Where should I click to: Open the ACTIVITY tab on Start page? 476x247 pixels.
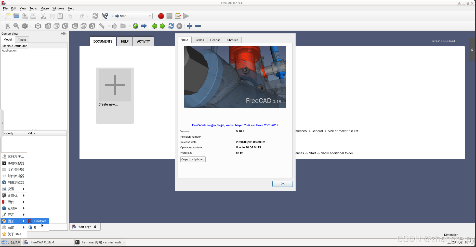pos(143,41)
